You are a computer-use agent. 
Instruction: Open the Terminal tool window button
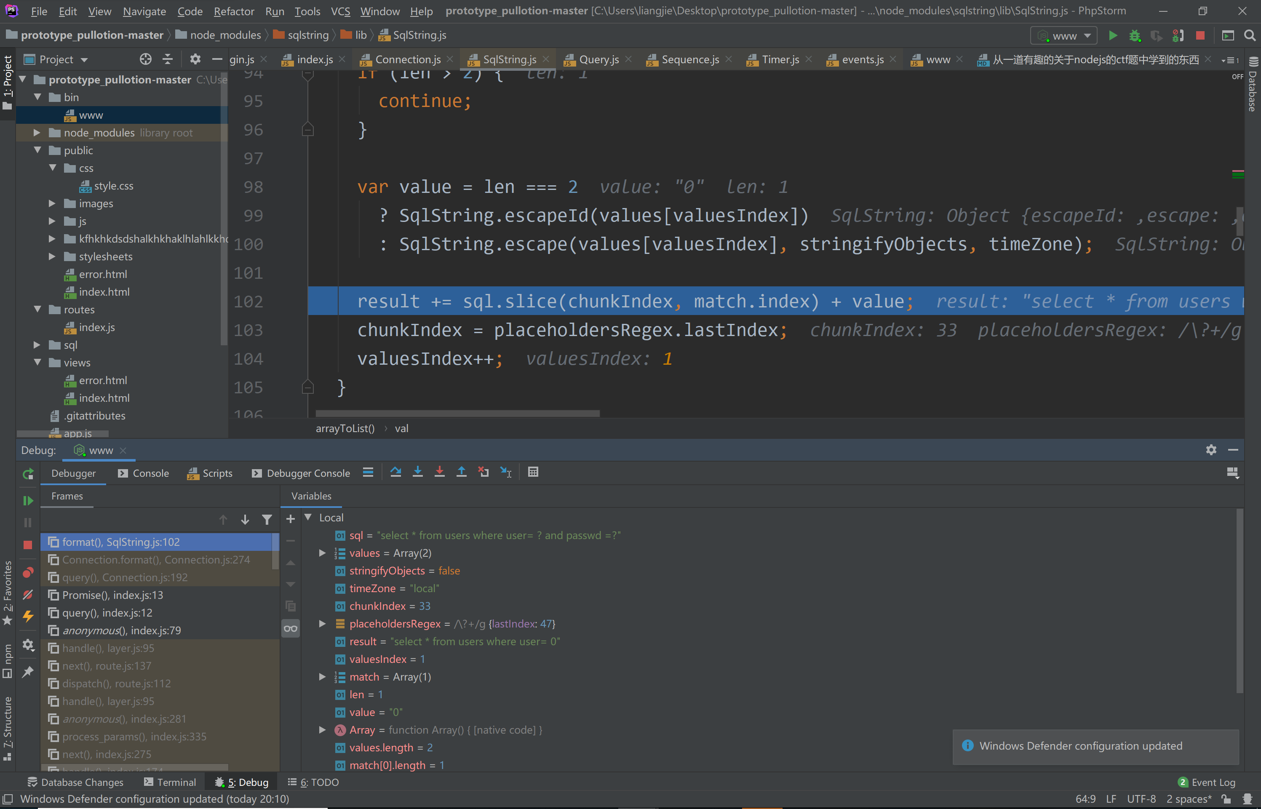click(x=170, y=782)
